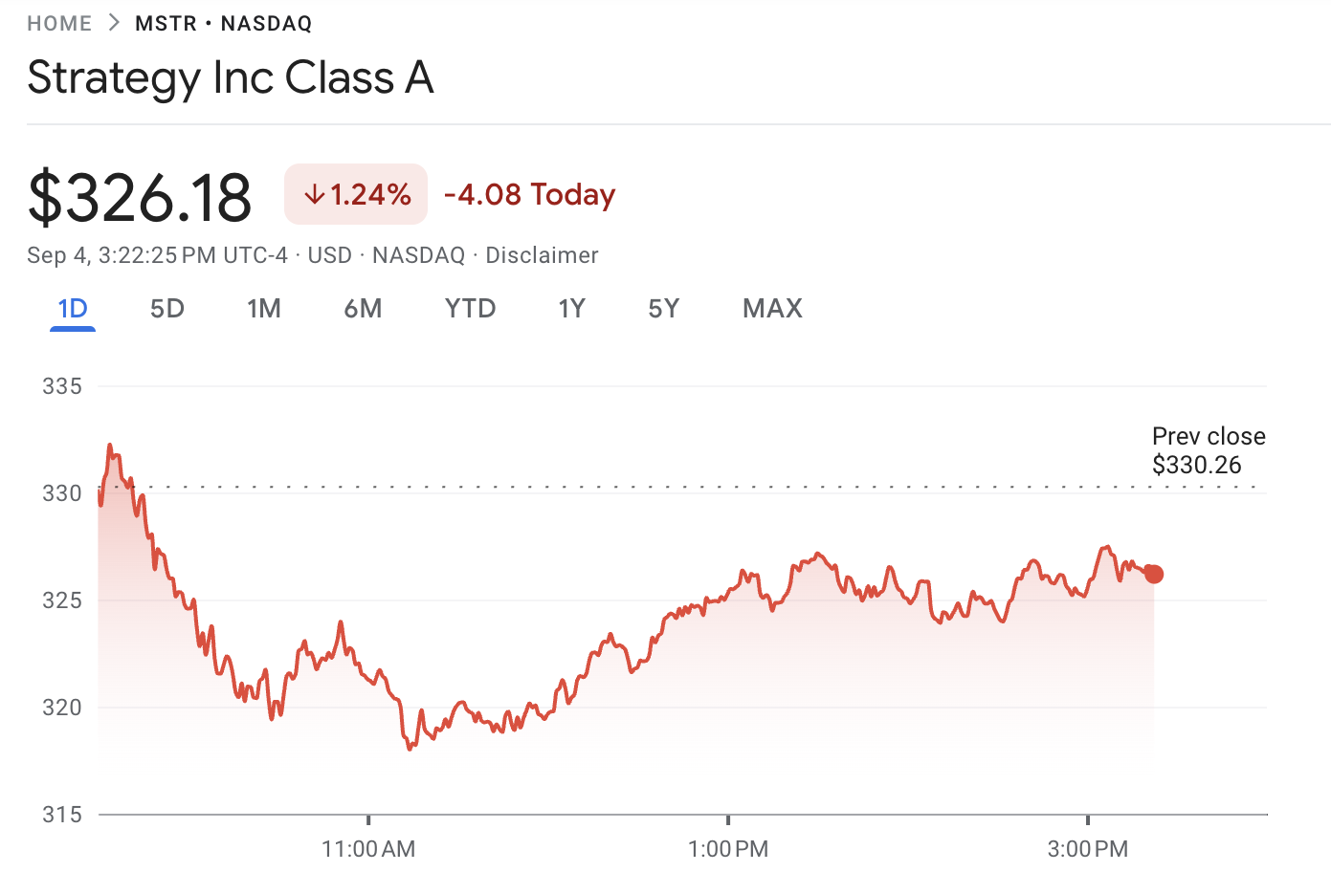Viewport: 1331px width, 894px height.
Task: Click the dotted previous close line on the chart
Action: pyautogui.click(x=670, y=486)
